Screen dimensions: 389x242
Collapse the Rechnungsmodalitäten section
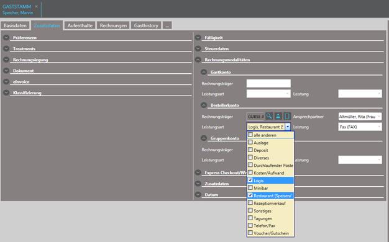coord(198,60)
